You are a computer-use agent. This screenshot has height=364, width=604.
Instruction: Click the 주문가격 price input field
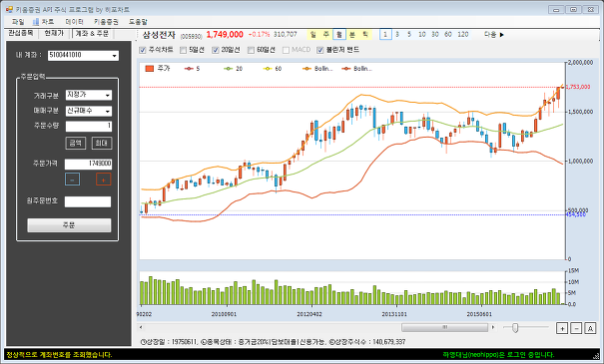tap(88, 164)
